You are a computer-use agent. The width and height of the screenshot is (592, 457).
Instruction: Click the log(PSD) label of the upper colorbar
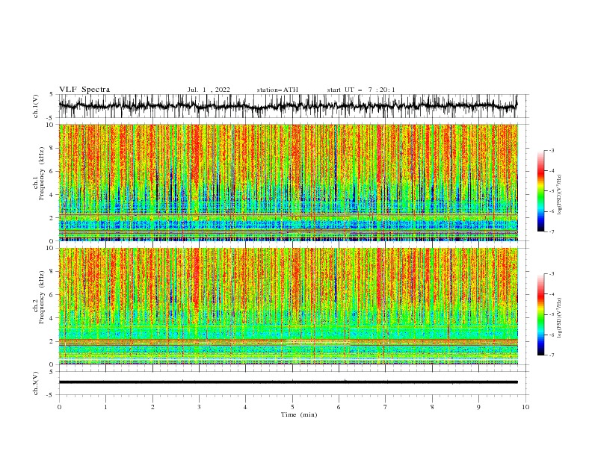coord(560,195)
